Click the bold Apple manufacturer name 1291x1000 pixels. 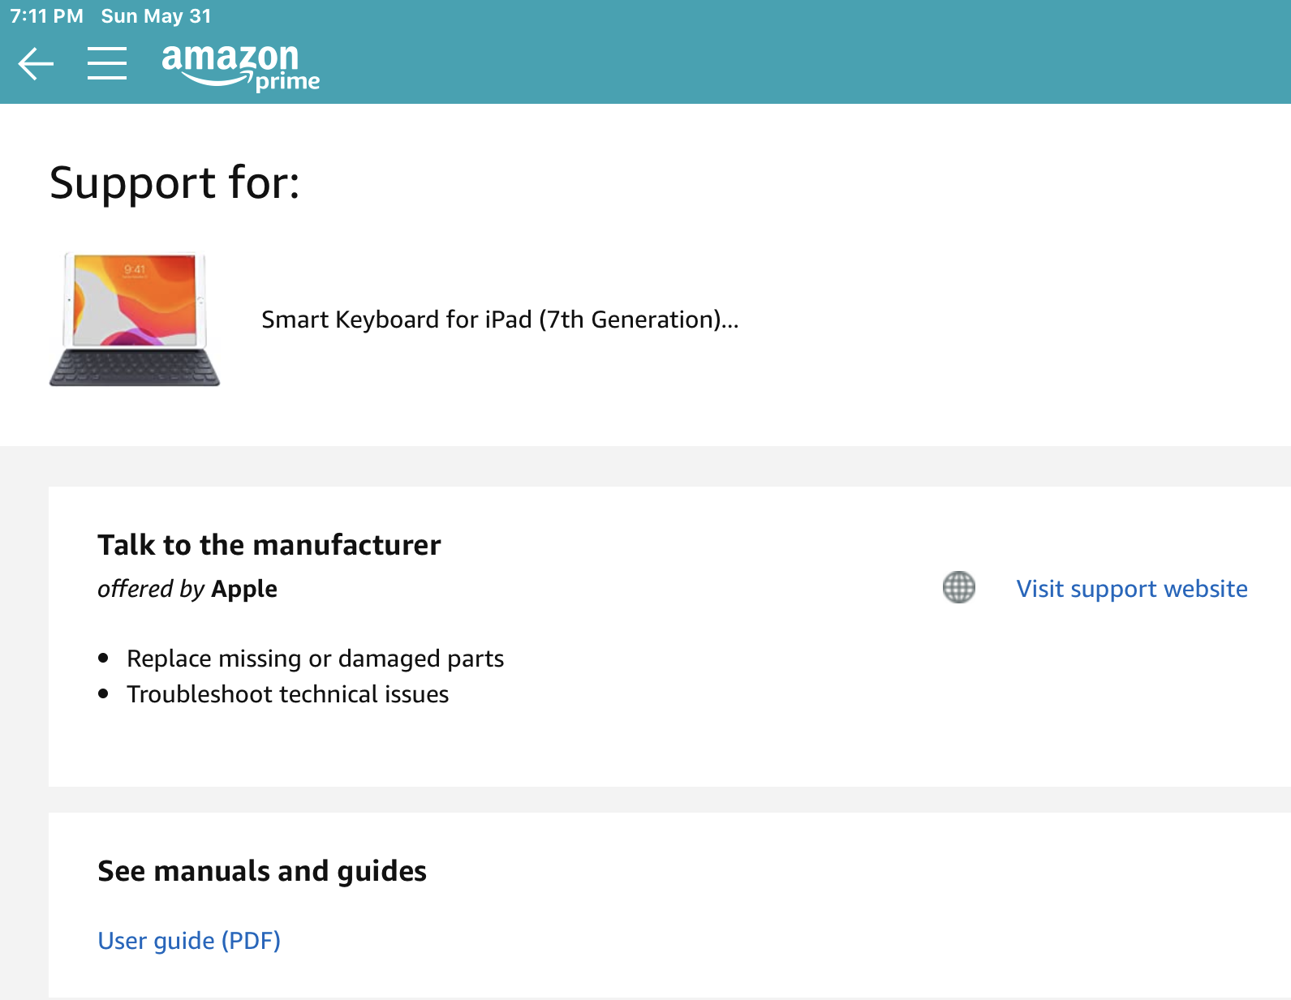[x=244, y=589]
